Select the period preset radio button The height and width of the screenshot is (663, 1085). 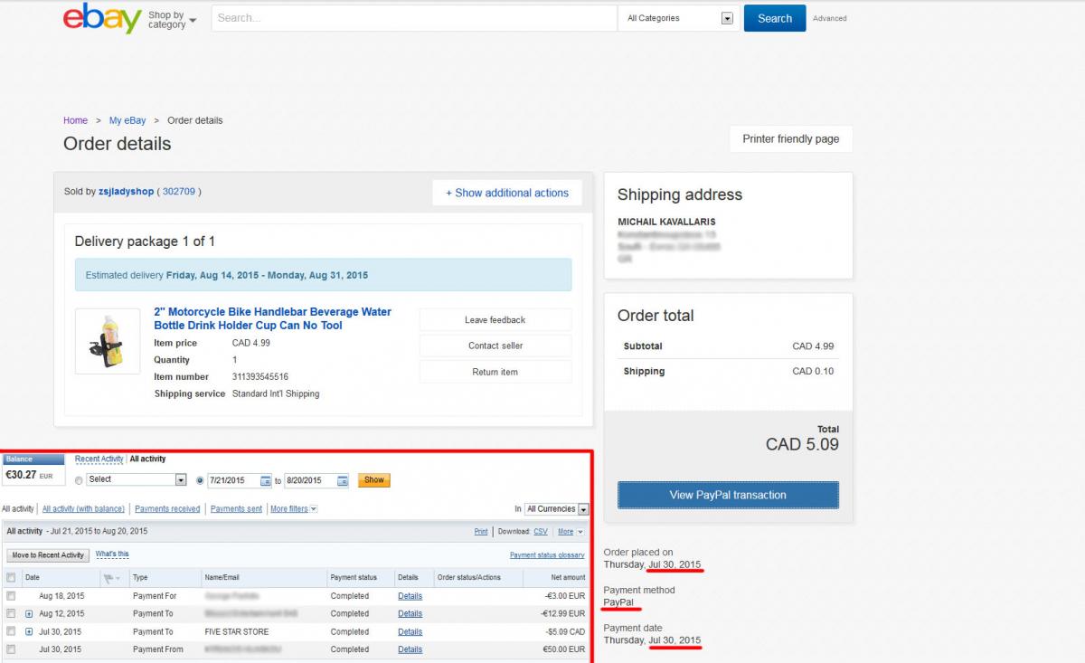80,480
